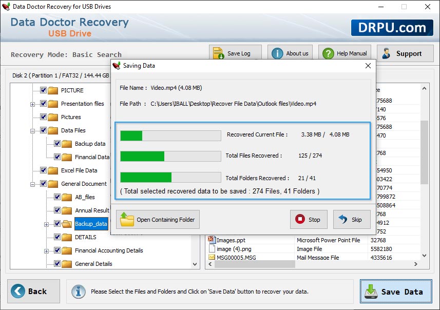The height and width of the screenshot is (310, 440).
Task: Toggle the General Document checkbox
Action: 43,183
